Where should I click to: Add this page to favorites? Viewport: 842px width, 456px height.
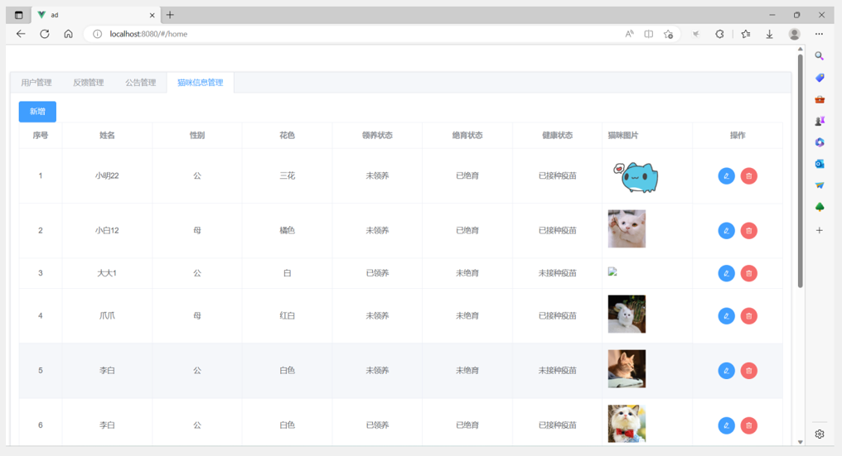[668, 34]
